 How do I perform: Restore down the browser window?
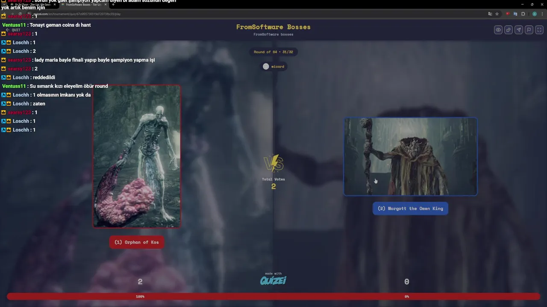pyautogui.click(x=532, y=4)
